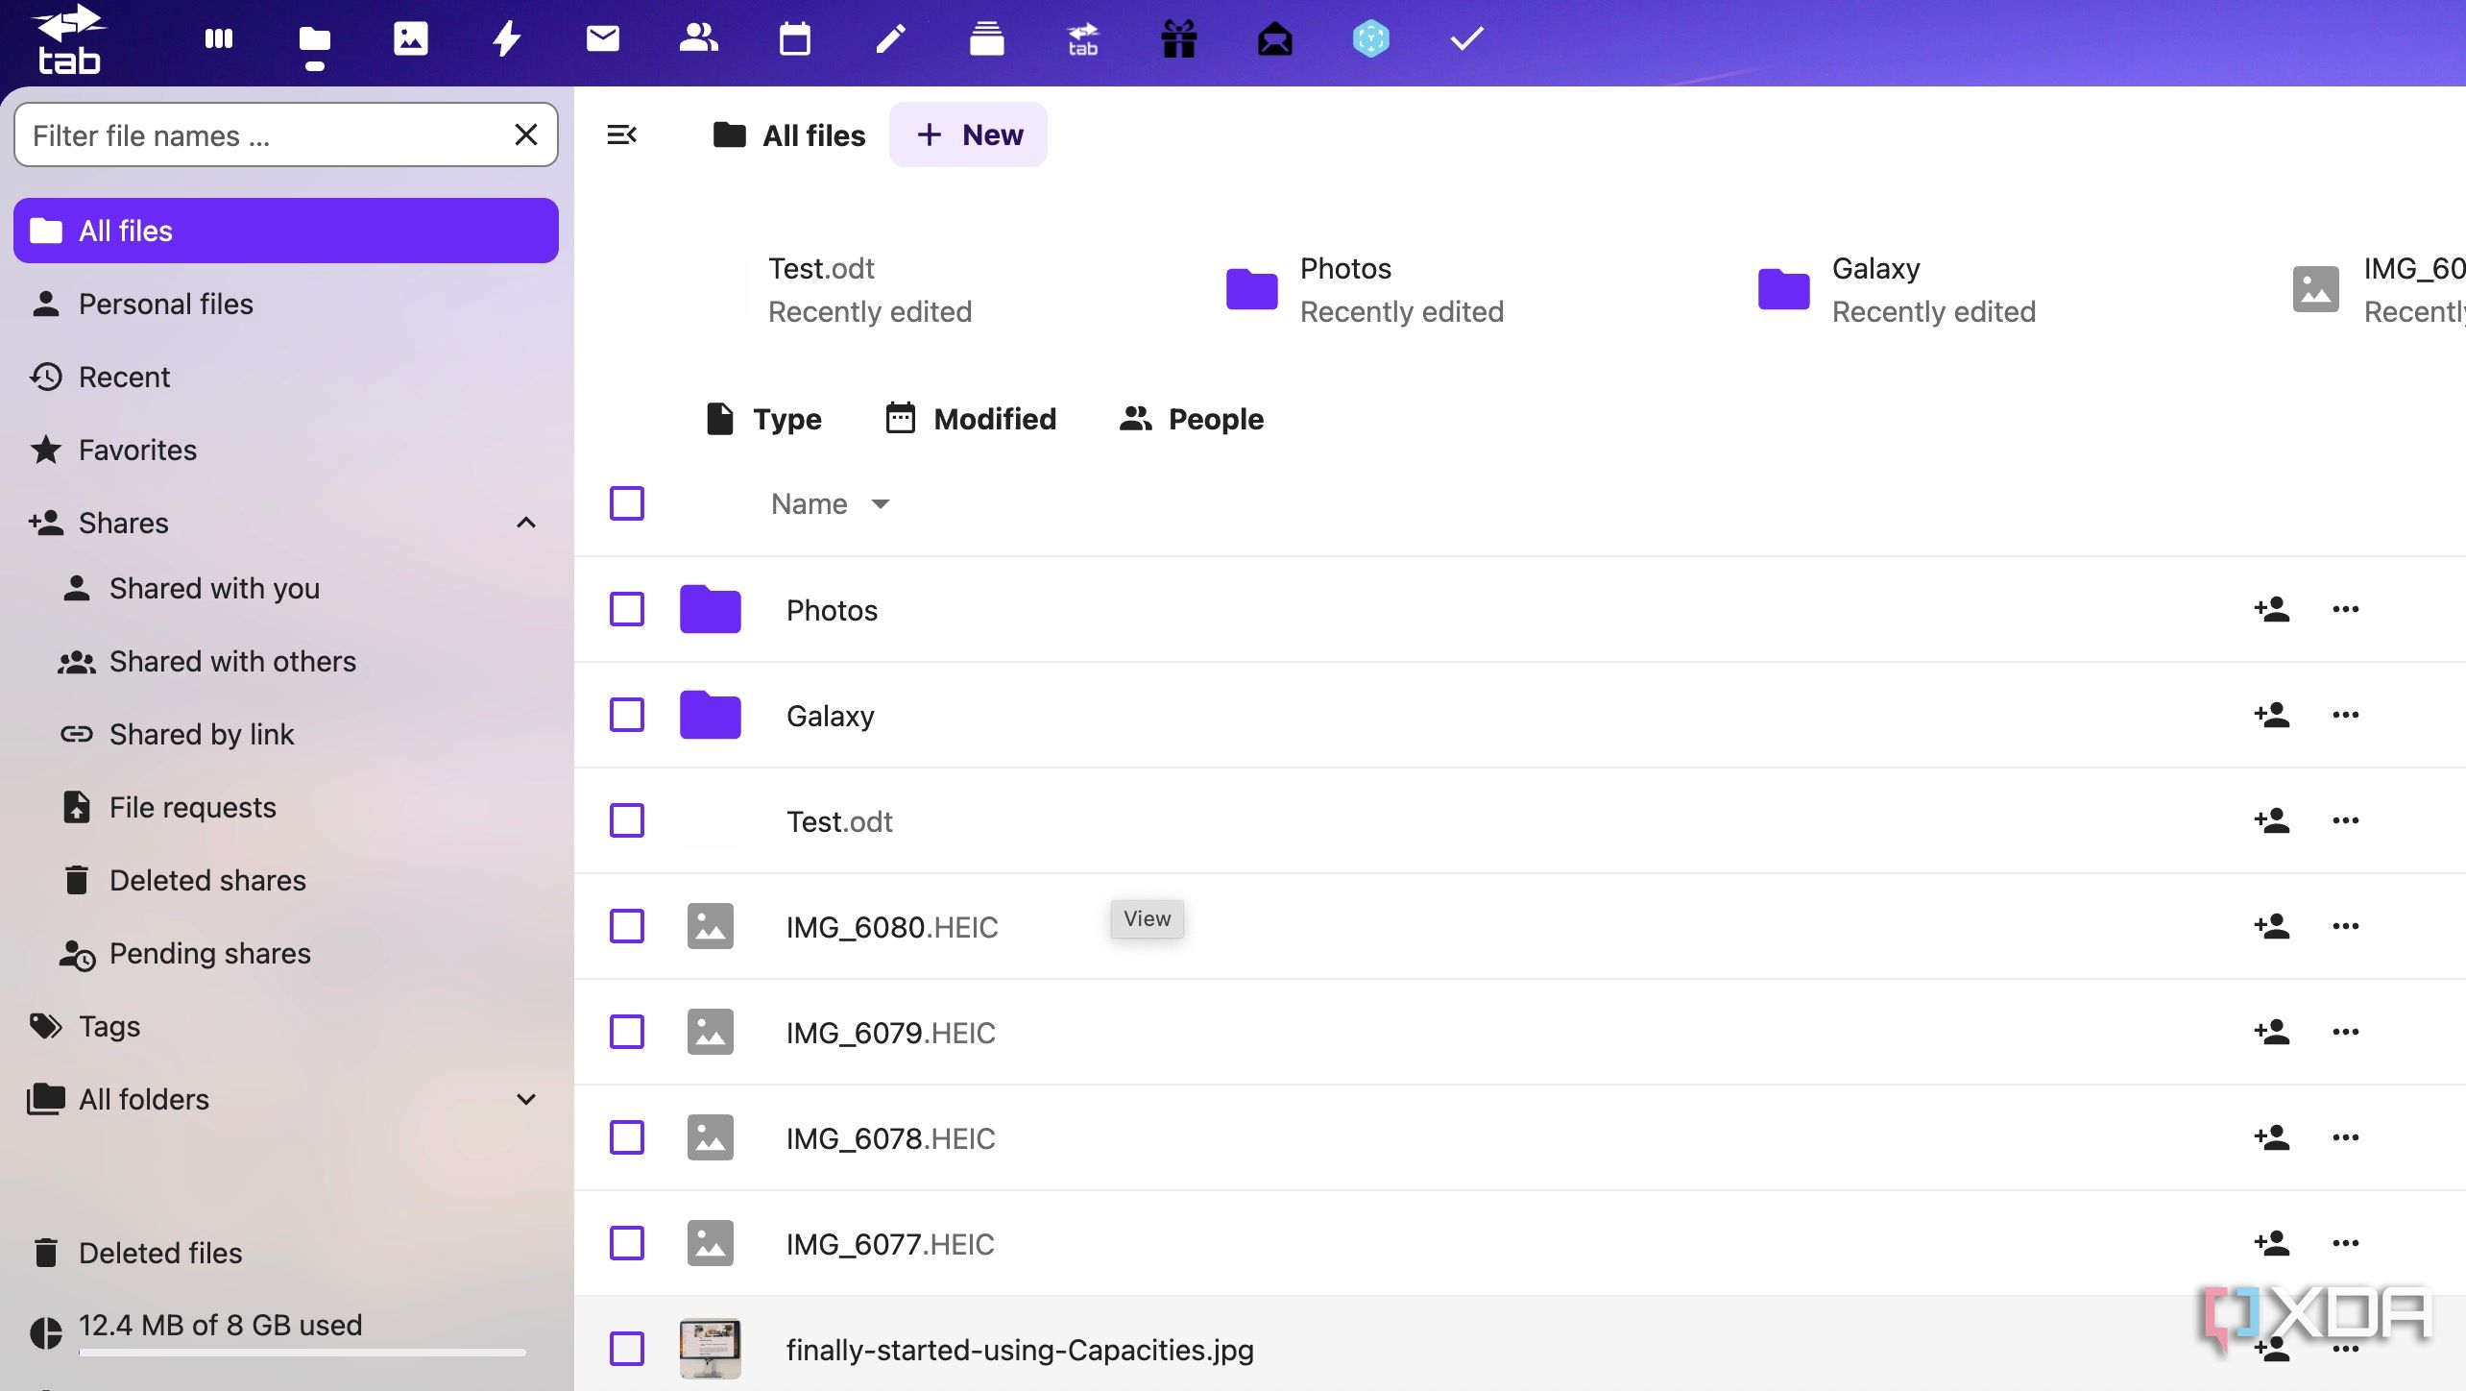The width and height of the screenshot is (2466, 1391).
Task: Click the New button to create a file
Action: 968,134
